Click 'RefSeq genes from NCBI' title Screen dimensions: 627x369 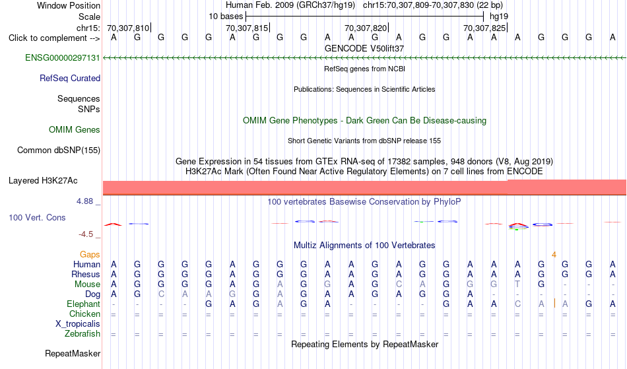coord(365,69)
